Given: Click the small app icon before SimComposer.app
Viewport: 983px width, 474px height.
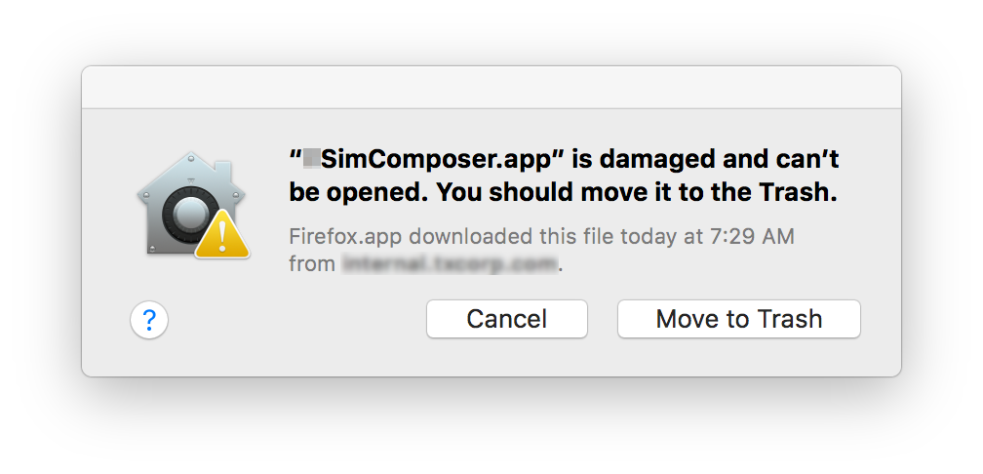Looking at the screenshot, I should point(312,156).
